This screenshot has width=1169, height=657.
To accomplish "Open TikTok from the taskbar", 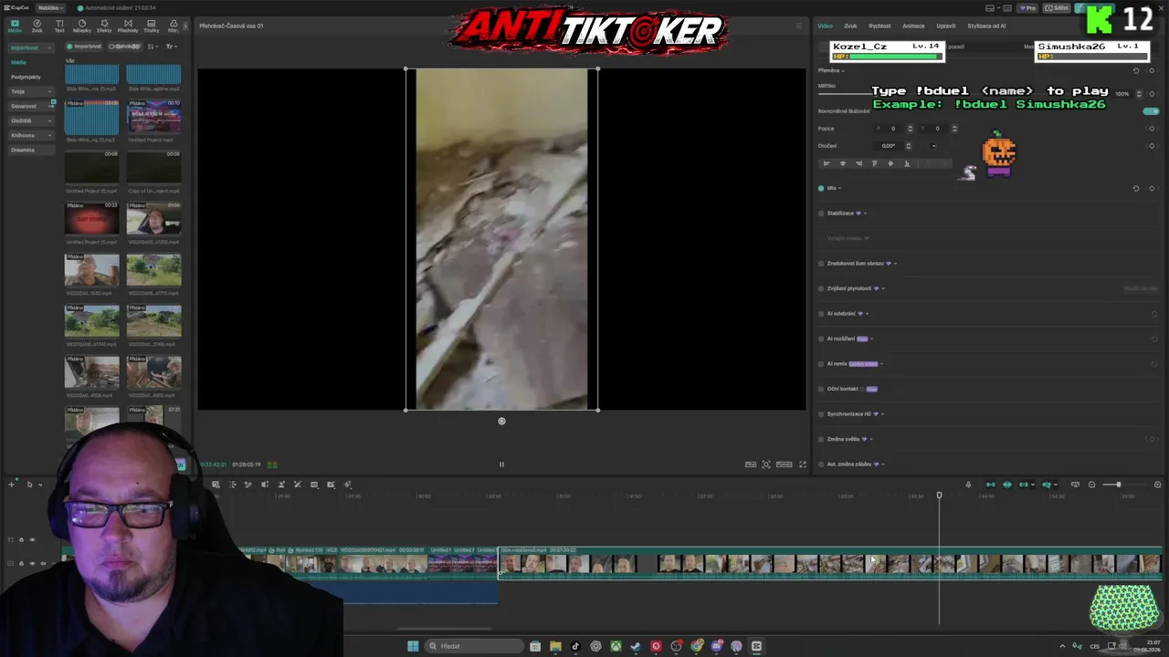I will click(575, 646).
